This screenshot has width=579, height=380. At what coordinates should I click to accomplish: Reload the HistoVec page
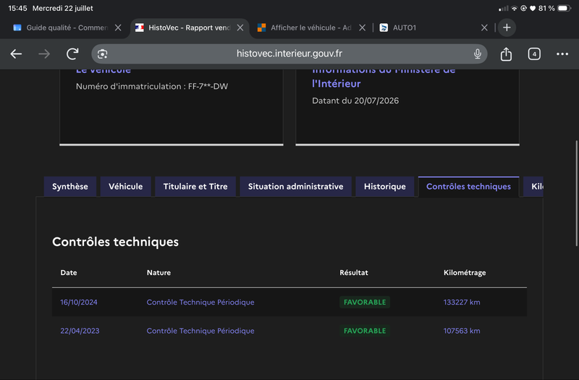[x=72, y=54]
